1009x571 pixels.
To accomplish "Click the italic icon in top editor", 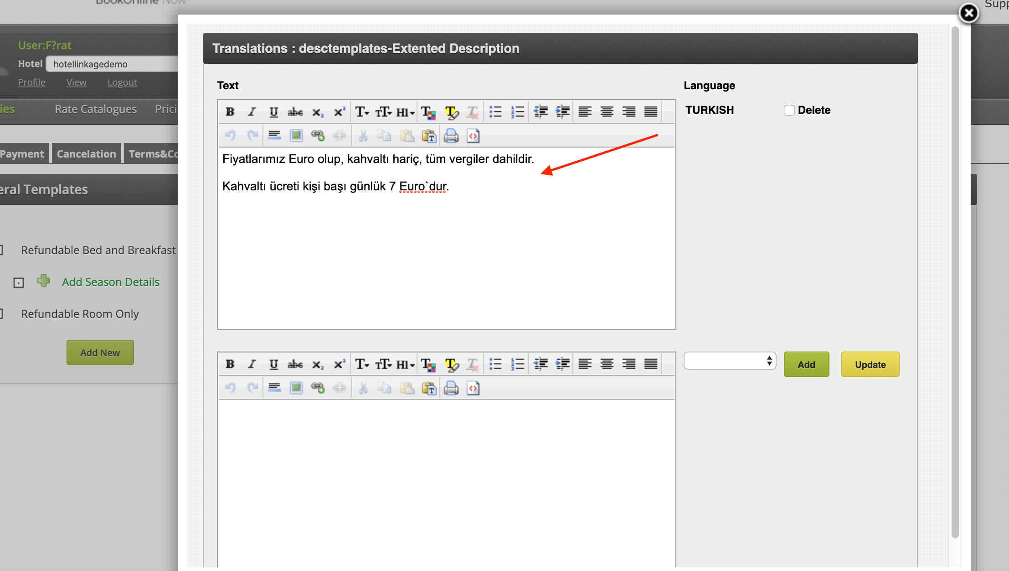I will [252, 112].
